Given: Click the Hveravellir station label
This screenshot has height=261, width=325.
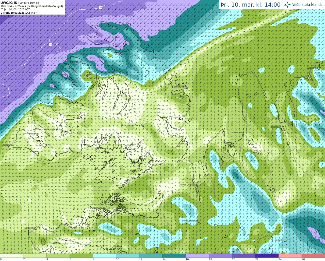Looking at the screenshot, I should 279,240.
